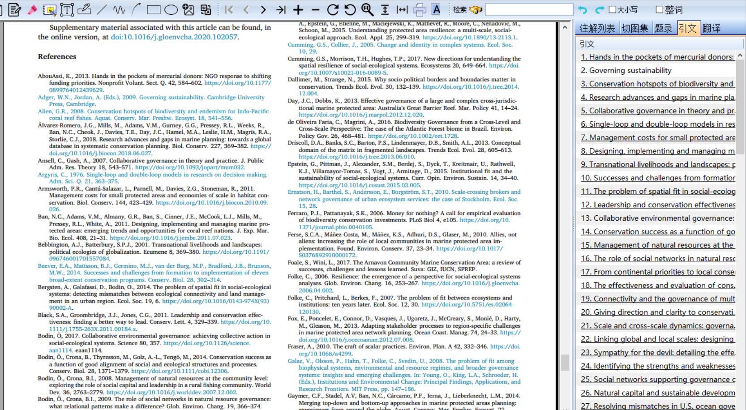Select the pink highlighter tool
This screenshot has height=410, width=746.
coord(32,9)
